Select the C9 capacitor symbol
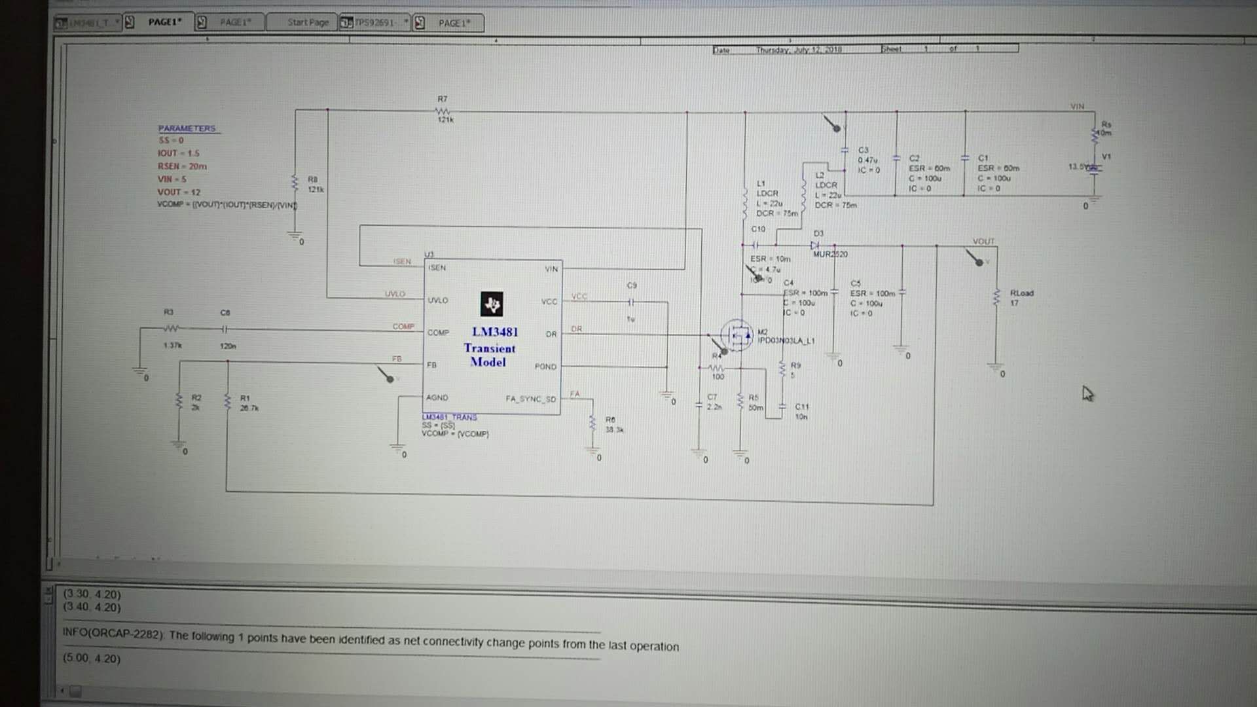Viewport: 1257px width, 707px height. pos(632,302)
